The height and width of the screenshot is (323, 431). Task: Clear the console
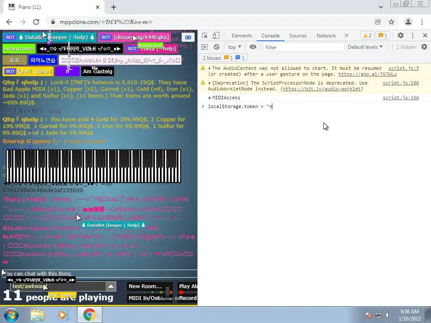[217, 47]
